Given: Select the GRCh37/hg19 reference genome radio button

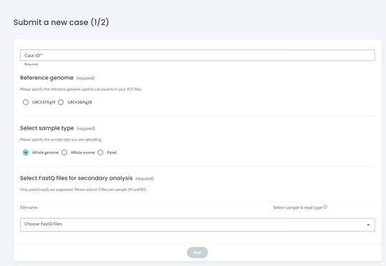Looking at the screenshot, I should [26, 102].
